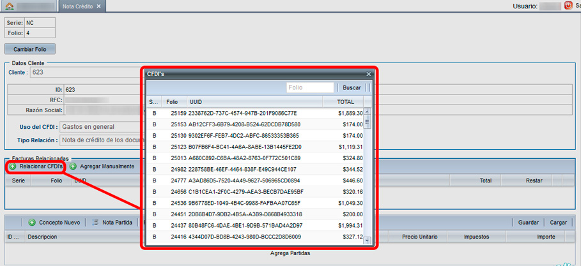Image resolution: width=581 pixels, height=266 pixels.
Task: Click the green plus Agregar Manualmente icon
Action: 73,166
